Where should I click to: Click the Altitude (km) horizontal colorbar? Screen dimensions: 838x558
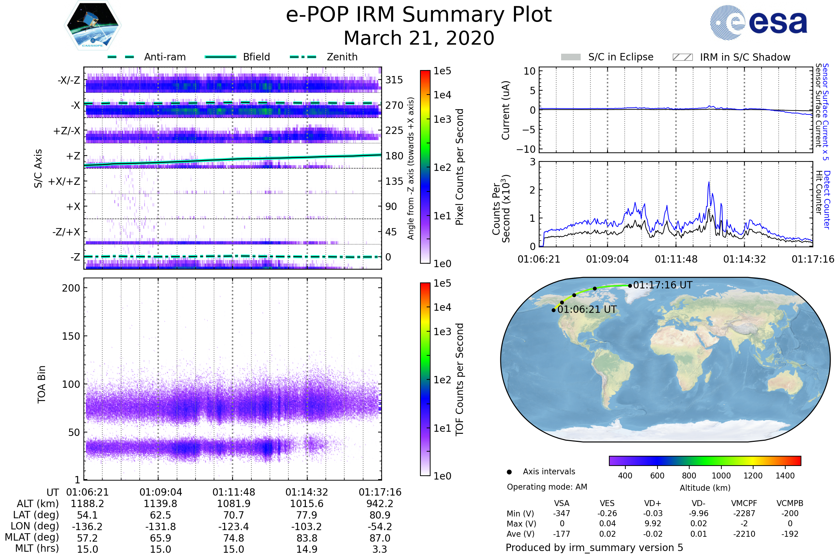(705, 460)
